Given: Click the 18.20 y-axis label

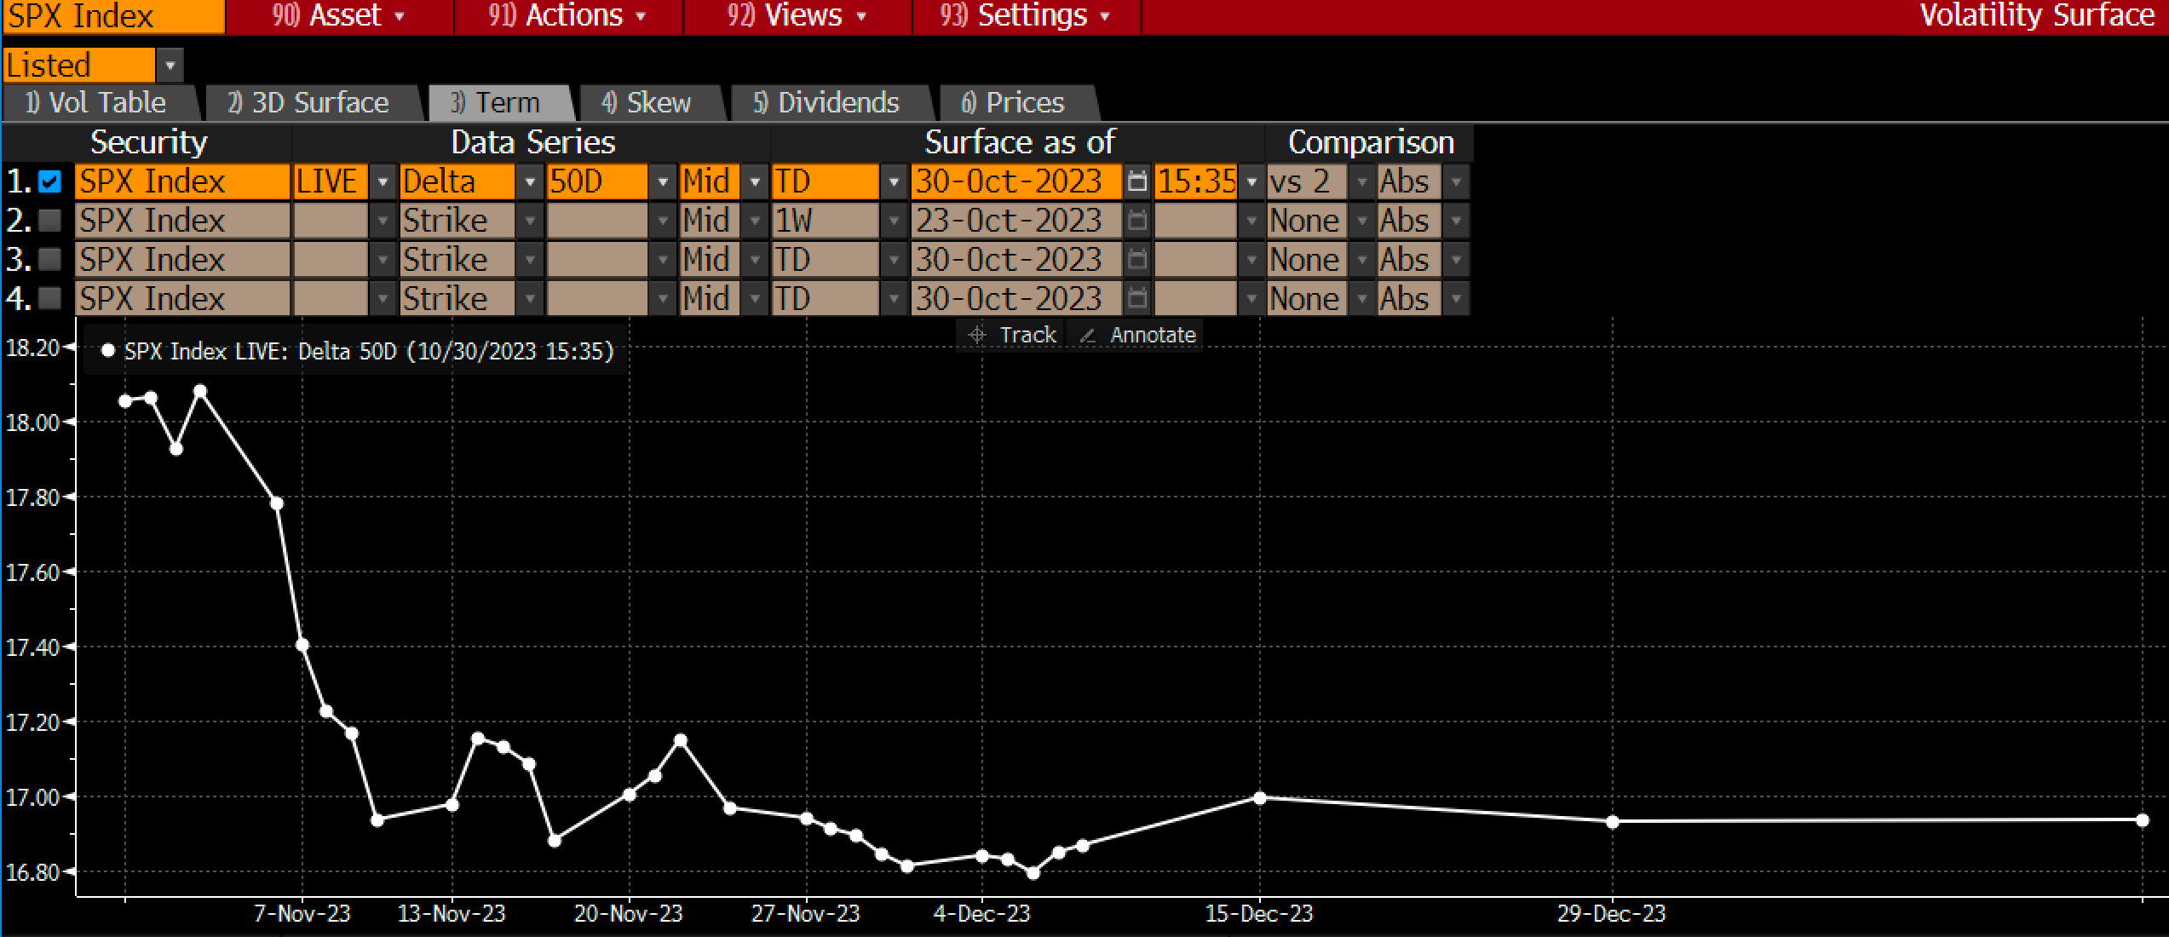Looking at the screenshot, I should pos(32,348).
